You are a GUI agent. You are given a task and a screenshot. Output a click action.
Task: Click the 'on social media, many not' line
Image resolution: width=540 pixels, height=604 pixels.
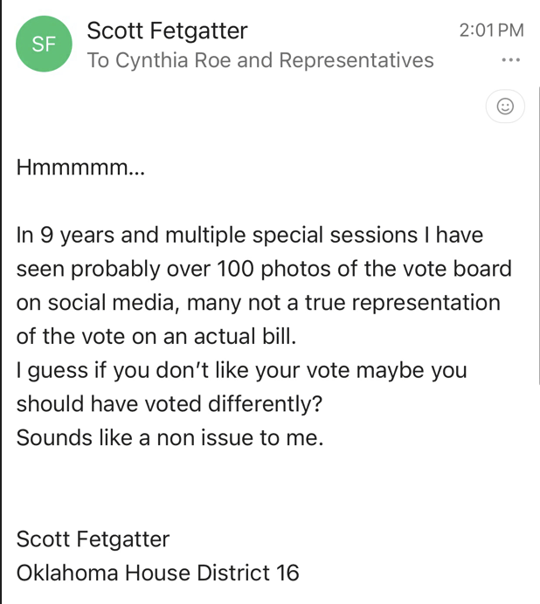click(259, 303)
